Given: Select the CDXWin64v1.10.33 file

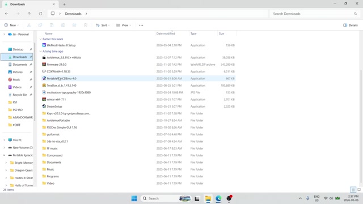Looking at the screenshot, I should [x=138, y=71].
